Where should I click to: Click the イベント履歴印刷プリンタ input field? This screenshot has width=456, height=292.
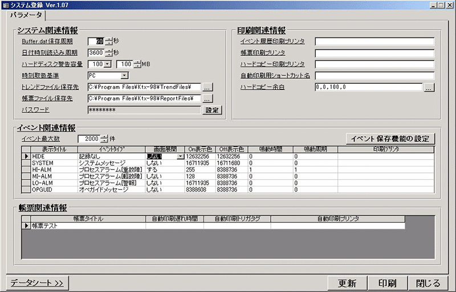(x=374, y=41)
